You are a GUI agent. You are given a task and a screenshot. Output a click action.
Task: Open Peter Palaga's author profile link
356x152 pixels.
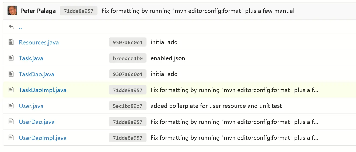coord(38,11)
